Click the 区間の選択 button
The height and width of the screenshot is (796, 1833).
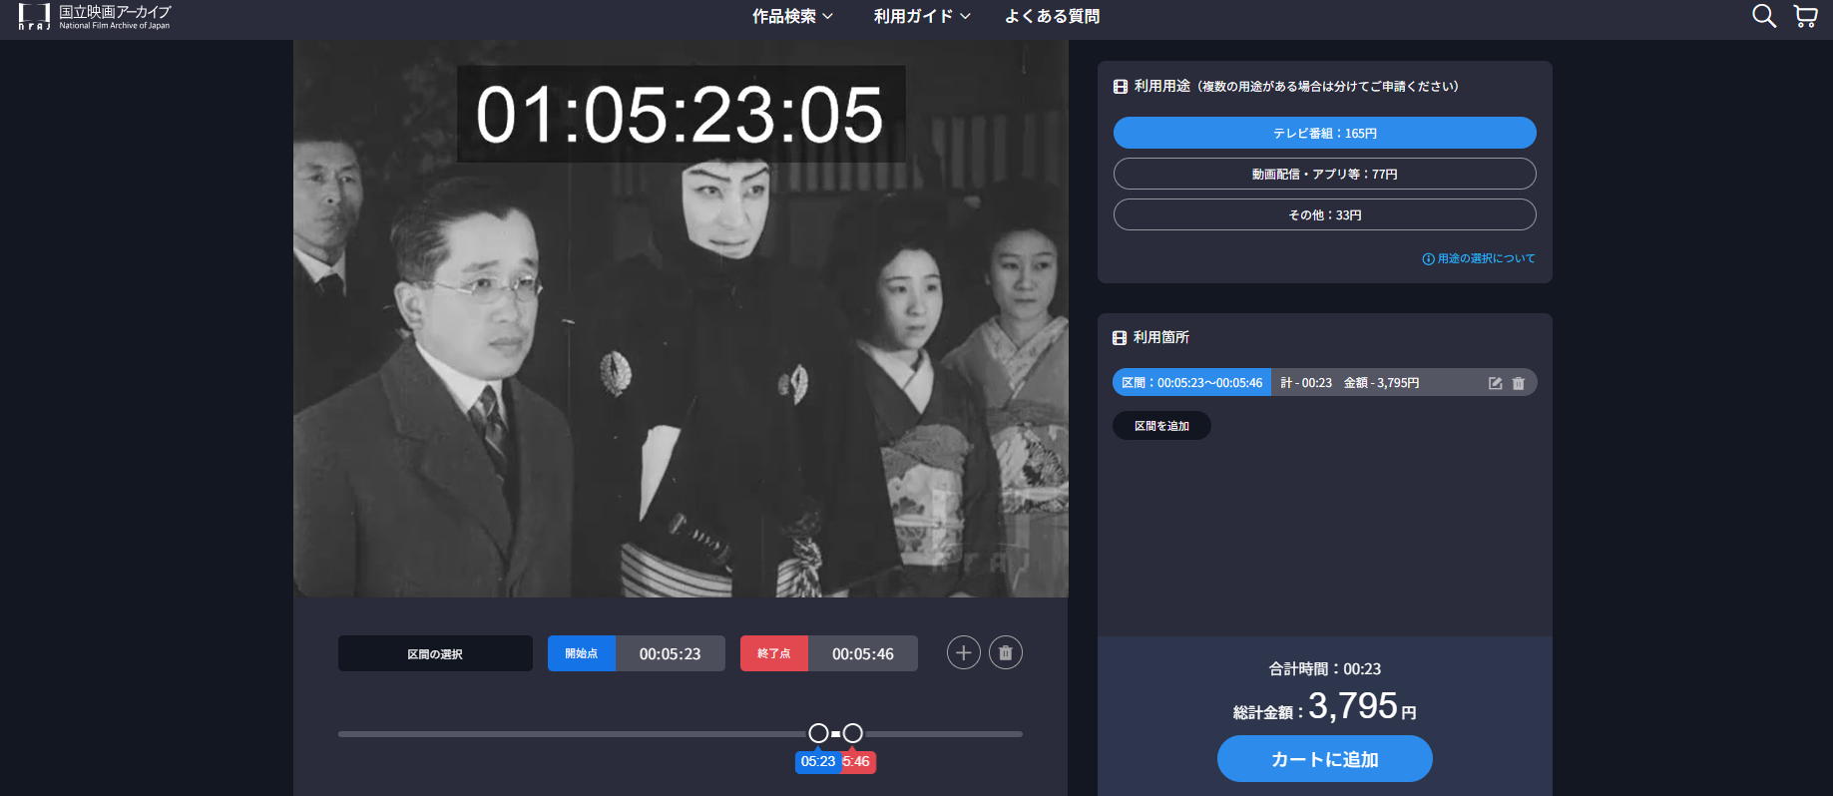pyautogui.click(x=435, y=653)
